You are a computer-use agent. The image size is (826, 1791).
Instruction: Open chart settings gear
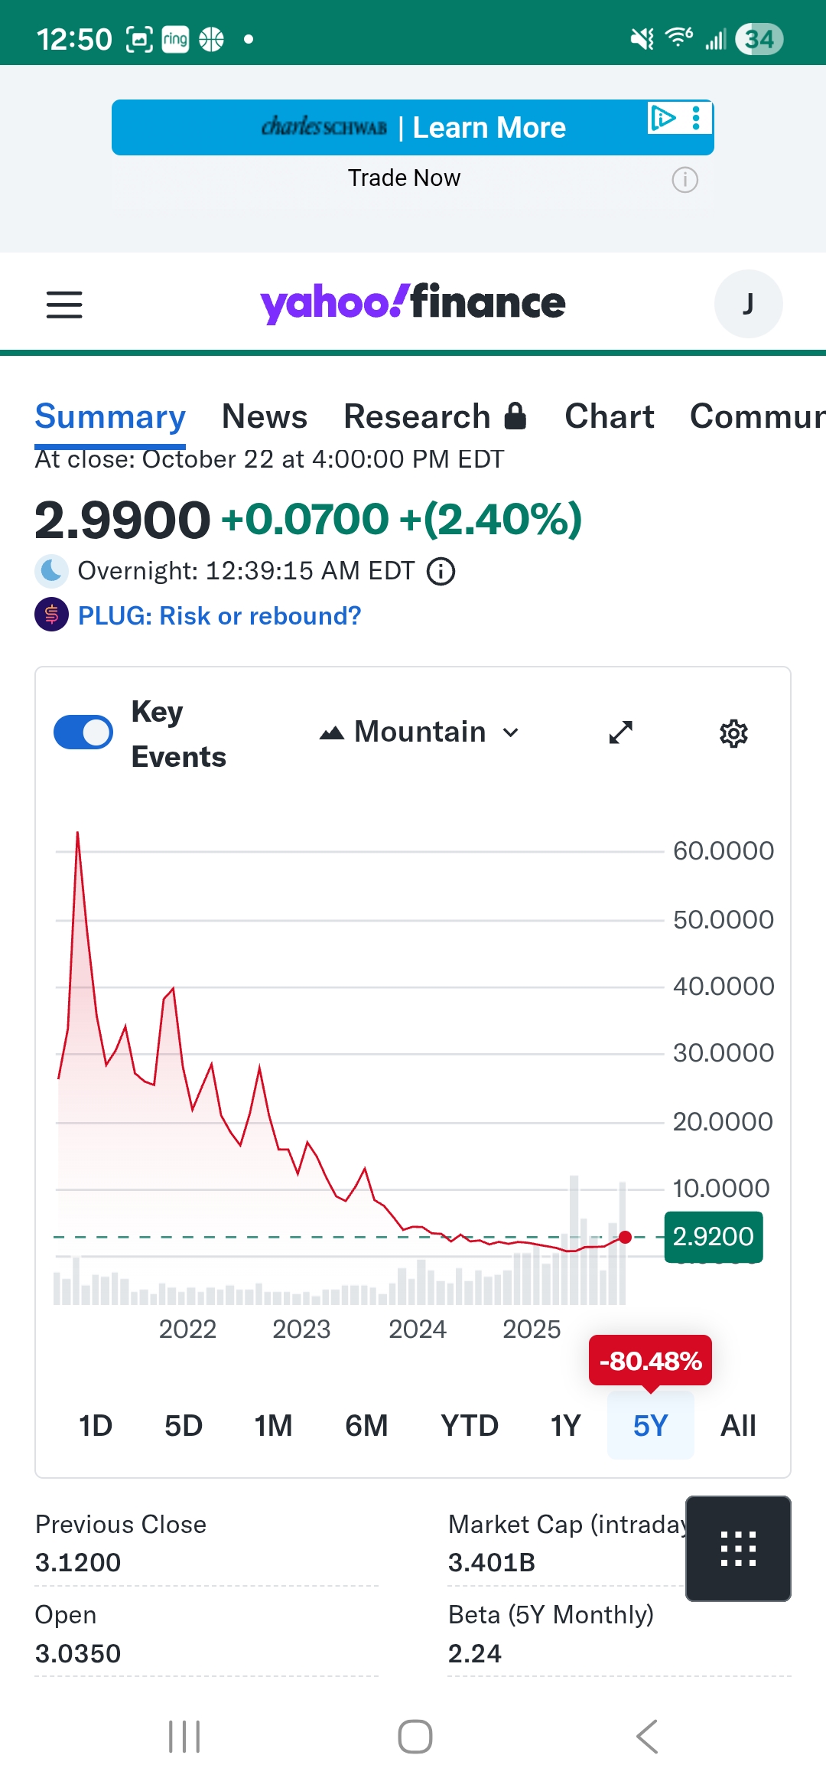[x=733, y=733]
